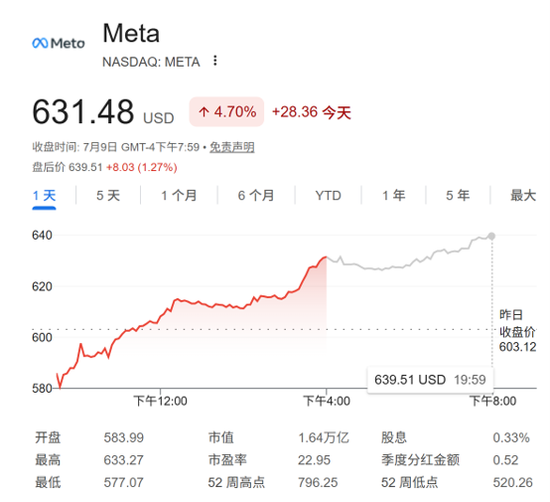The width and height of the screenshot is (550, 502).
Task: Click the up-arrow 4.70% change badge
Action: [226, 111]
